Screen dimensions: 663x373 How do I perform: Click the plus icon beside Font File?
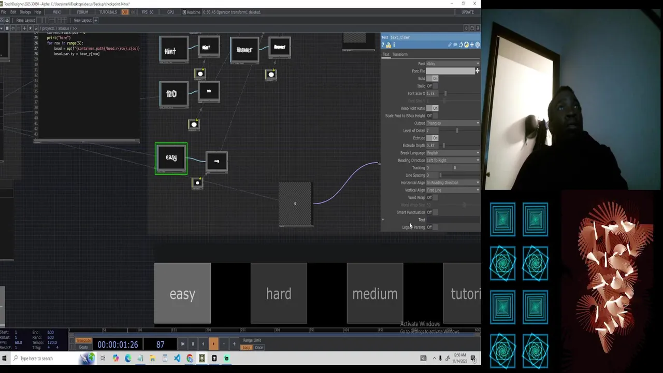(x=477, y=71)
